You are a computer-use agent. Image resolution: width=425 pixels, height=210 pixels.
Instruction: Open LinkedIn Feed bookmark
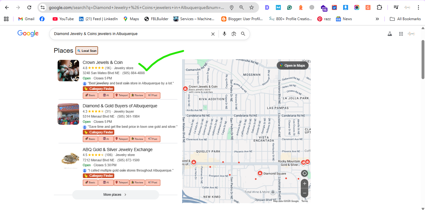coord(98,19)
